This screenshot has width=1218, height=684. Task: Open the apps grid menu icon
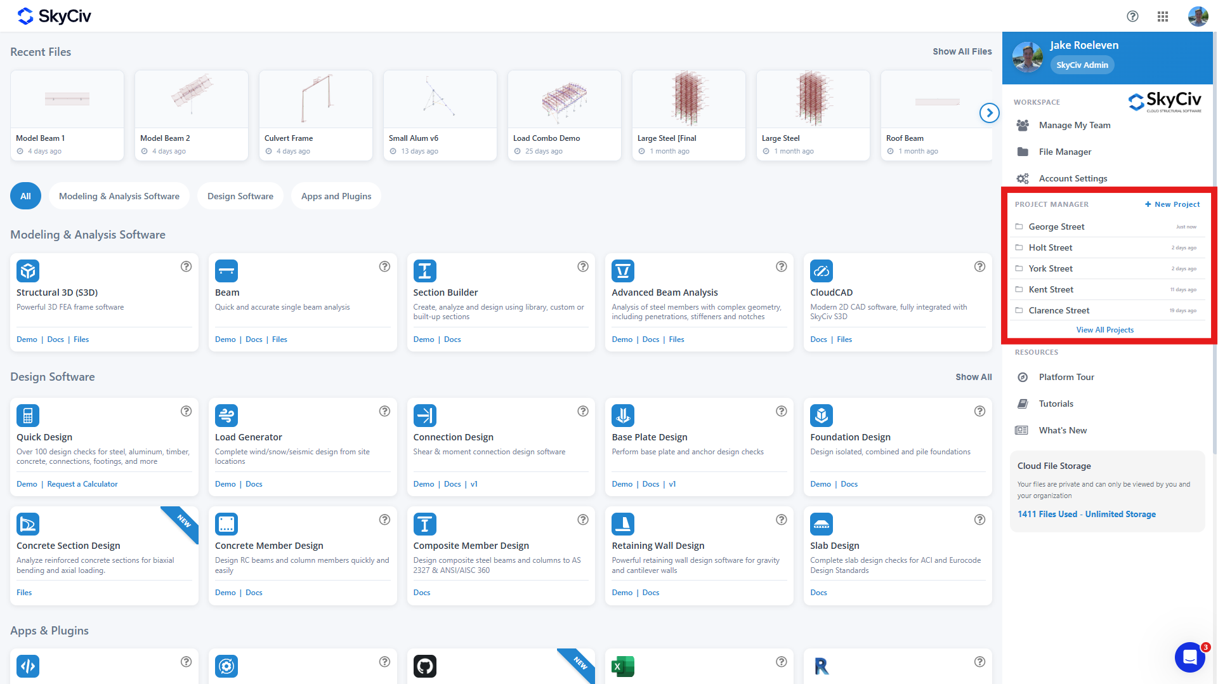tap(1163, 16)
